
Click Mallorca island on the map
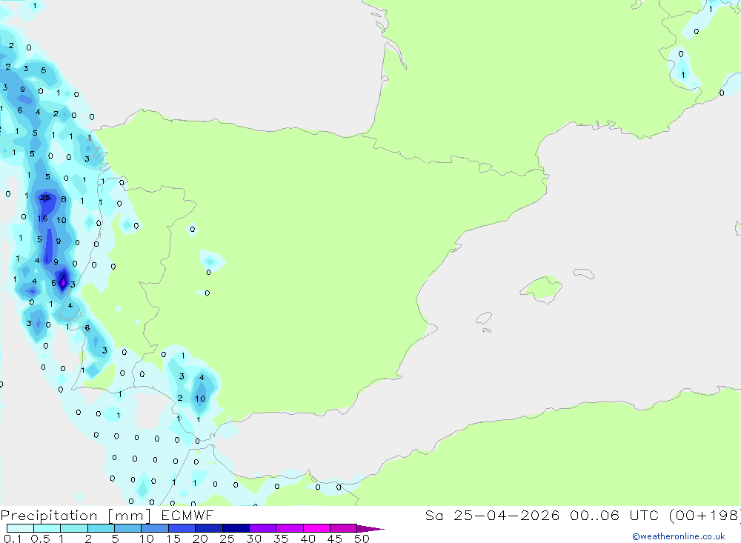click(x=542, y=288)
